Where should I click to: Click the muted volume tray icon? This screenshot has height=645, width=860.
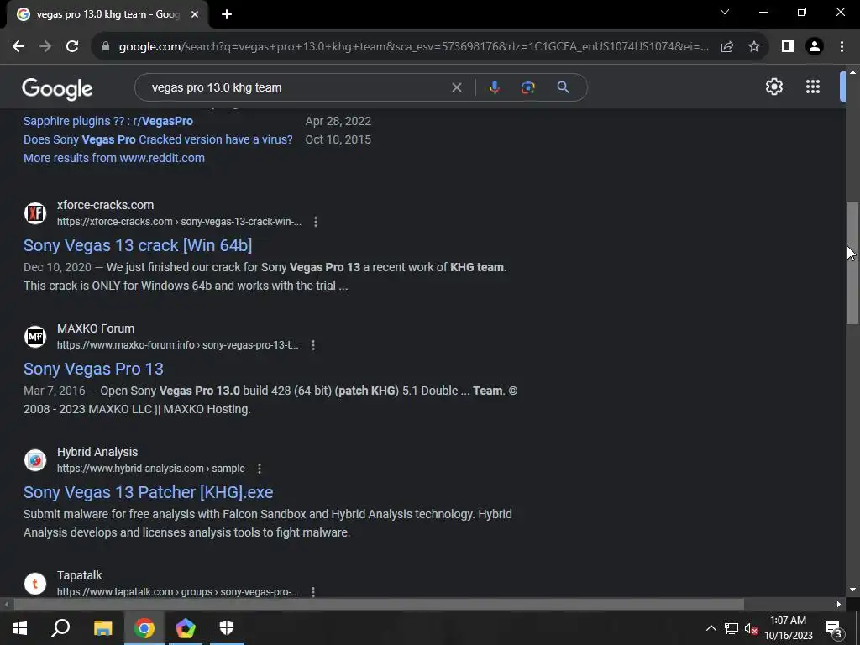pos(752,628)
